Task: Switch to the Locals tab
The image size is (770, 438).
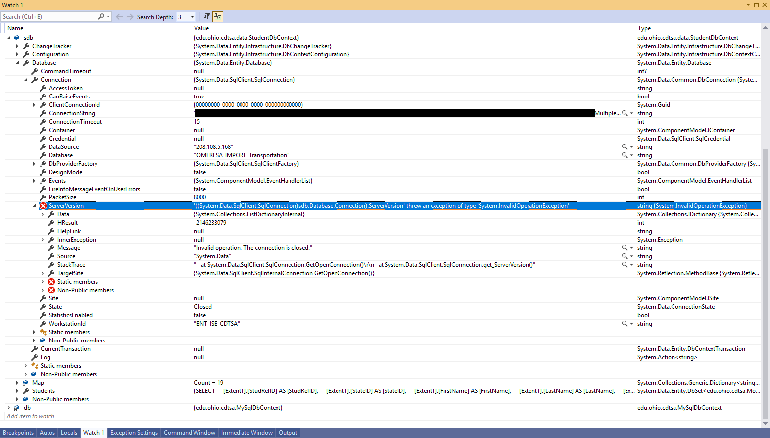Action: (69, 433)
